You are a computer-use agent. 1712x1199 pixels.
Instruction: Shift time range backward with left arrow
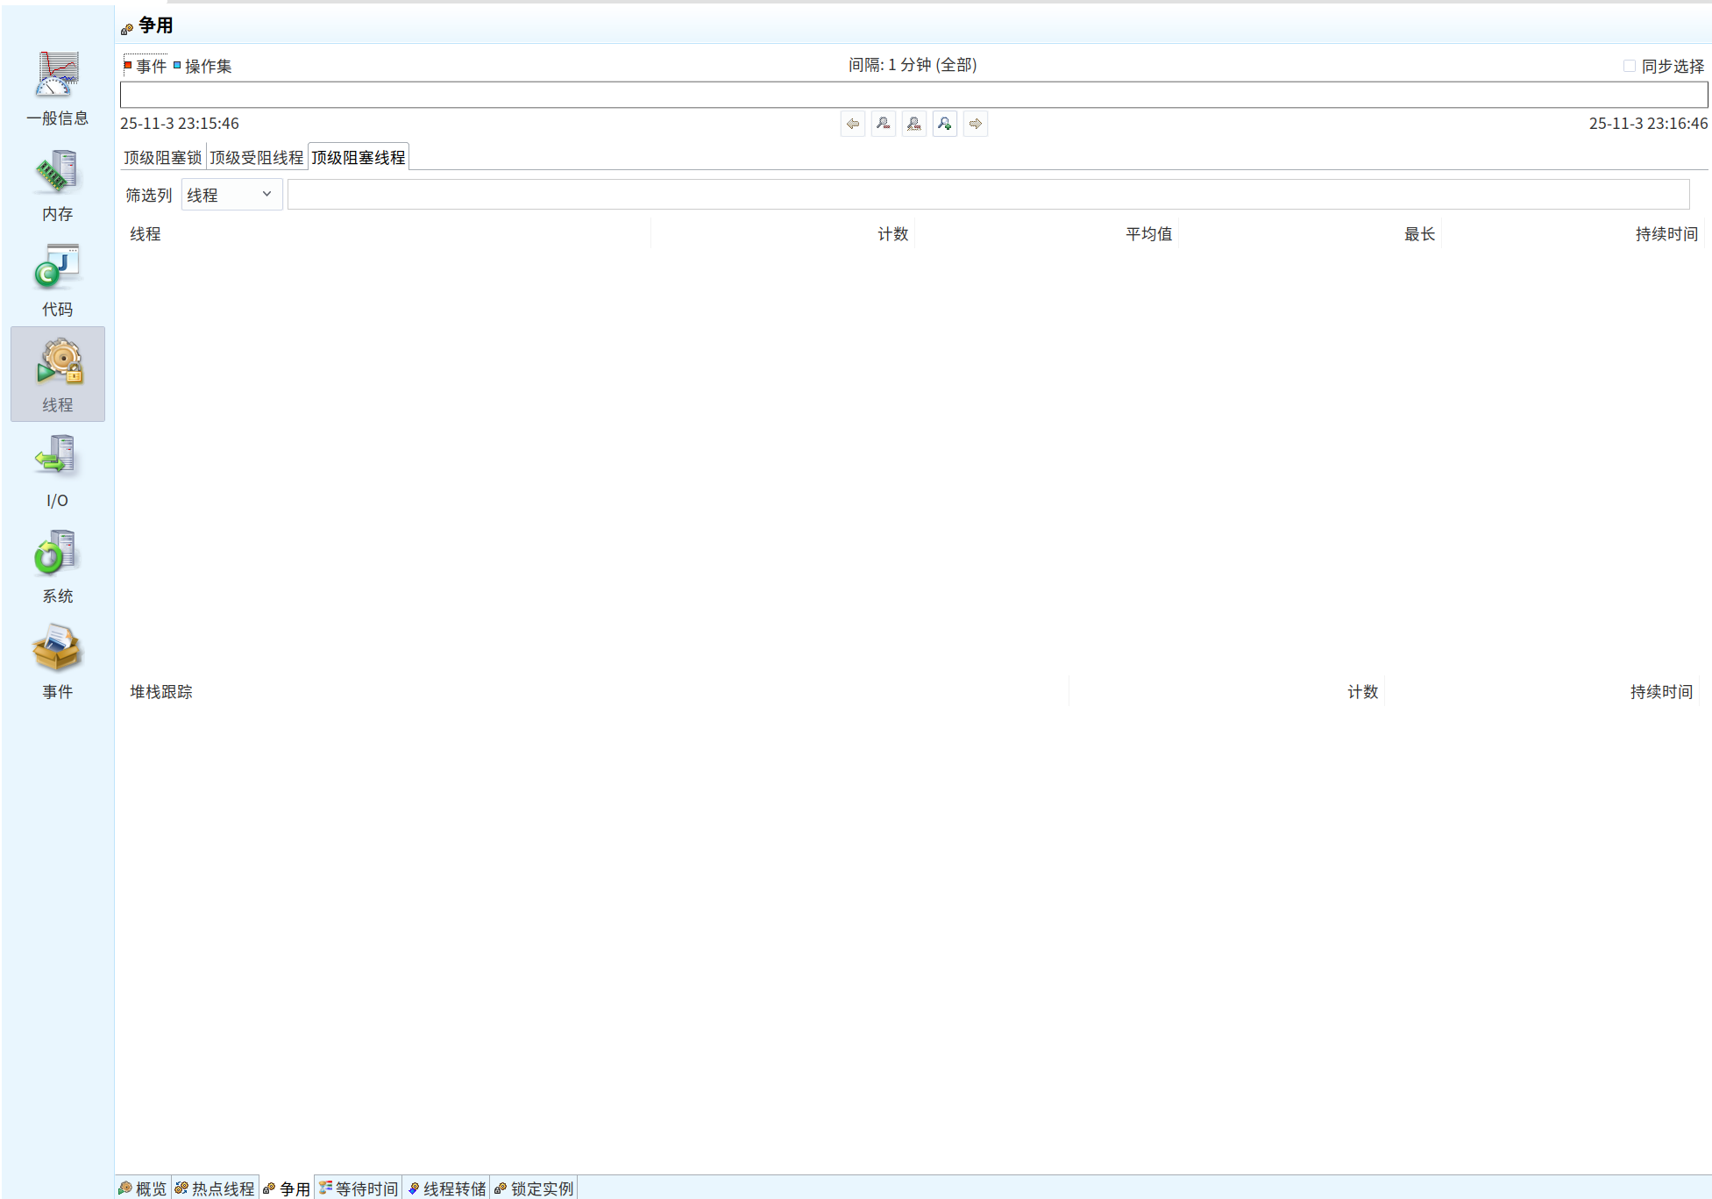click(x=852, y=124)
